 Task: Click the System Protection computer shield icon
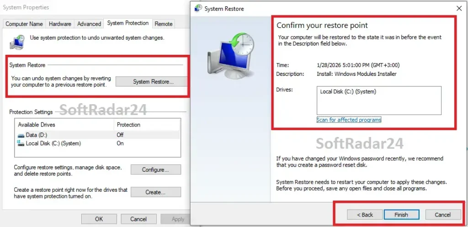[x=17, y=42]
